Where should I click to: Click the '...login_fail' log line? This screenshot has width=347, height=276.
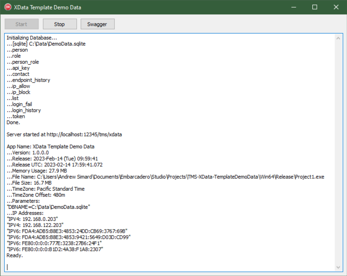pyautogui.click(x=19, y=104)
